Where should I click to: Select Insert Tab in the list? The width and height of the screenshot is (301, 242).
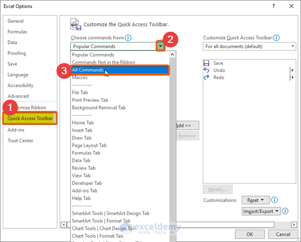pyautogui.click(x=120, y=130)
